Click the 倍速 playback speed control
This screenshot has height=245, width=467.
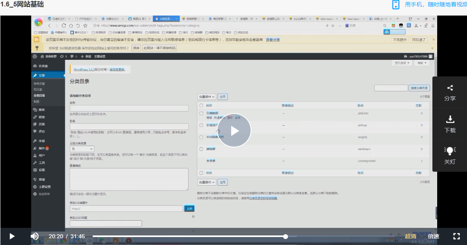pyautogui.click(x=433, y=236)
